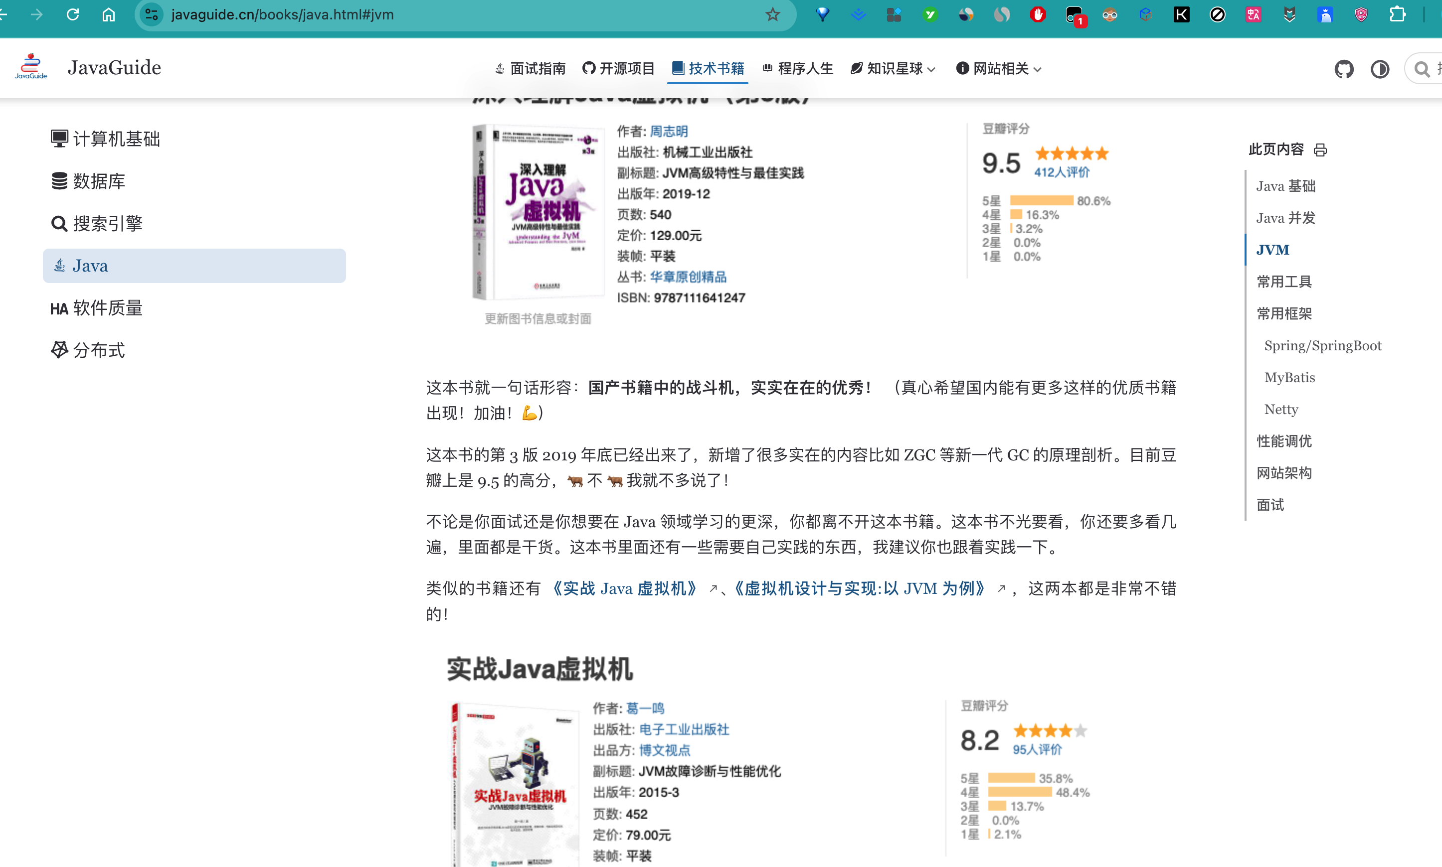Open 软件质量 in the sidebar
The height and width of the screenshot is (867, 1442).
point(194,308)
